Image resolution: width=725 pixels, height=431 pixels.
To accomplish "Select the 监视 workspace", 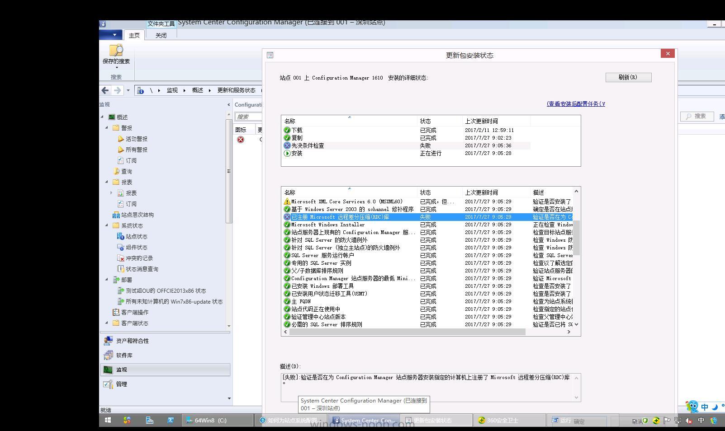I will pyautogui.click(x=165, y=370).
